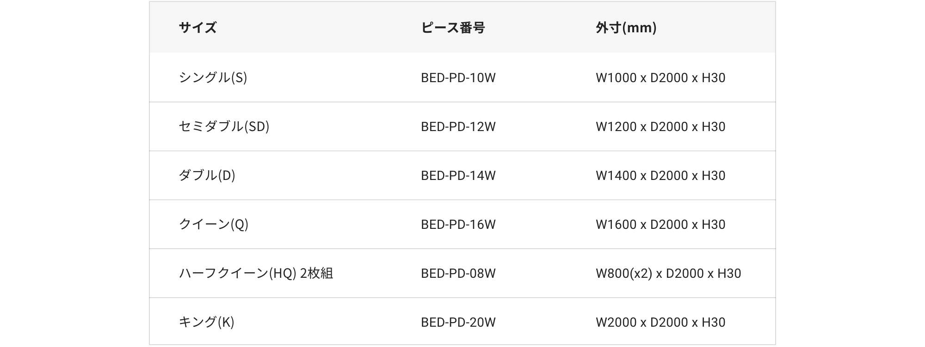Select the シングル(S) size cell
Image resolution: width=925 pixels, height=347 pixels.
point(213,78)
